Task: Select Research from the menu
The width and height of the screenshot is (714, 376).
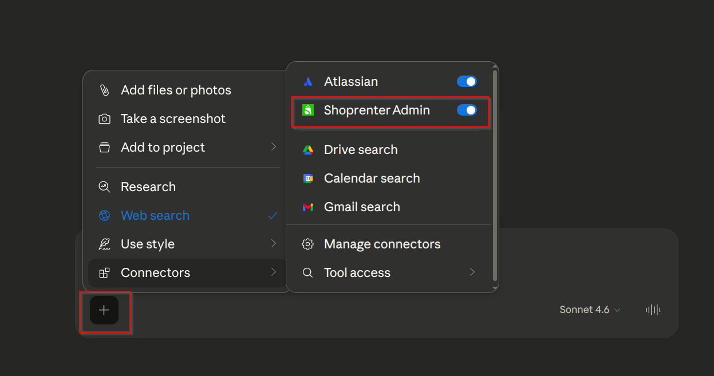Action: [187, 187]
